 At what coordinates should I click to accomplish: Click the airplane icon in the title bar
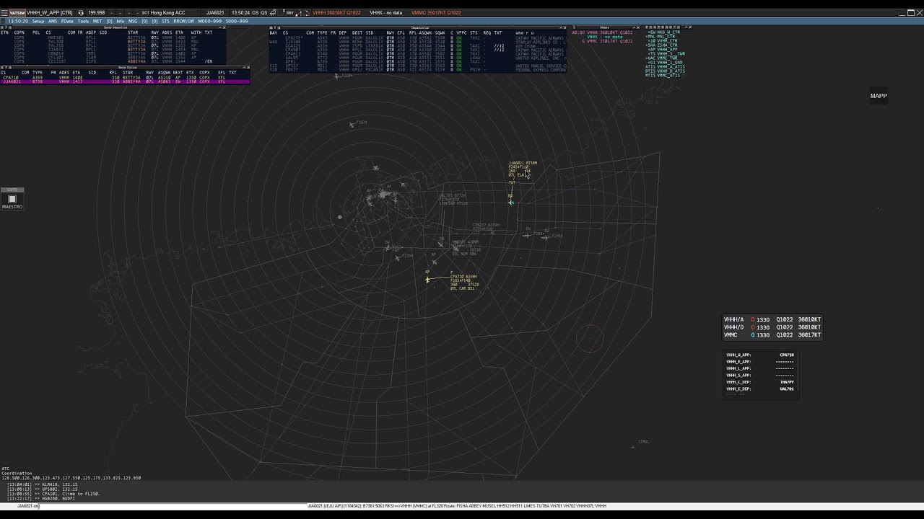(x=272, y=13)
